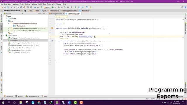Click the CRLF line separator status entry
Screen dimensions: 187x105
[153, 99]
